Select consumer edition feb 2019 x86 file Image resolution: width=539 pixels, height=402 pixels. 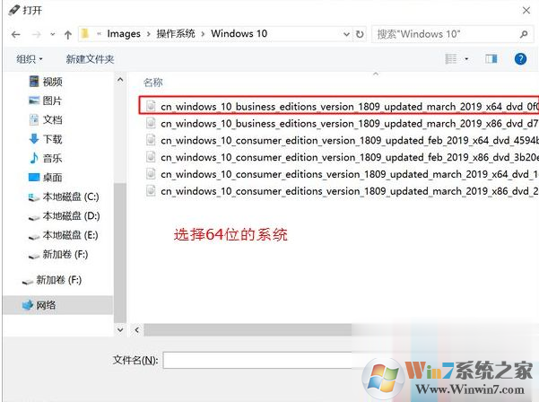click(342, 157)
